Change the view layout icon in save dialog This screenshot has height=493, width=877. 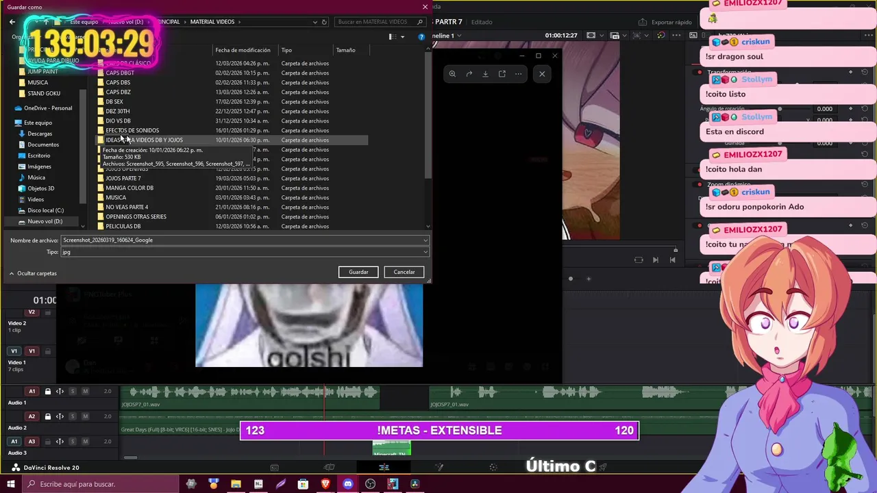[392, 37]
